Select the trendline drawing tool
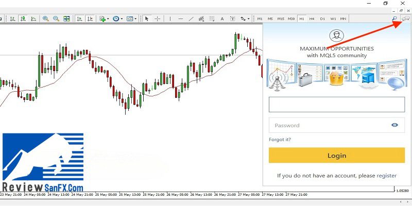This screenshot has width=412, height=206. (191, 19)
